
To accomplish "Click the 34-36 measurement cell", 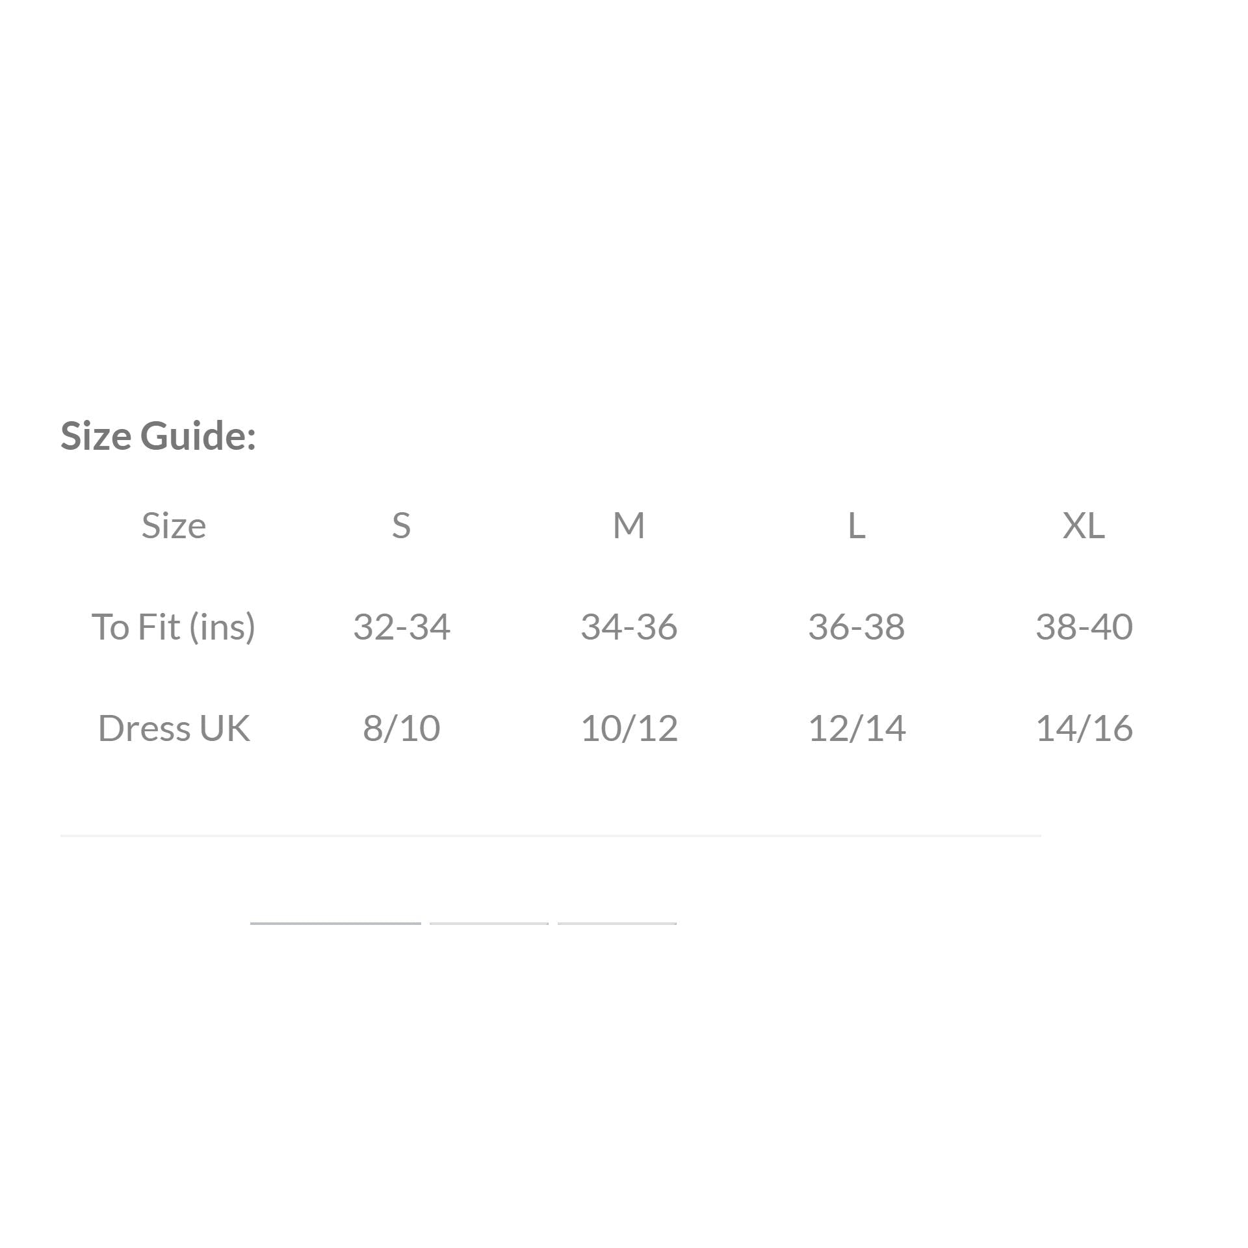I will (x=629, y=627).
